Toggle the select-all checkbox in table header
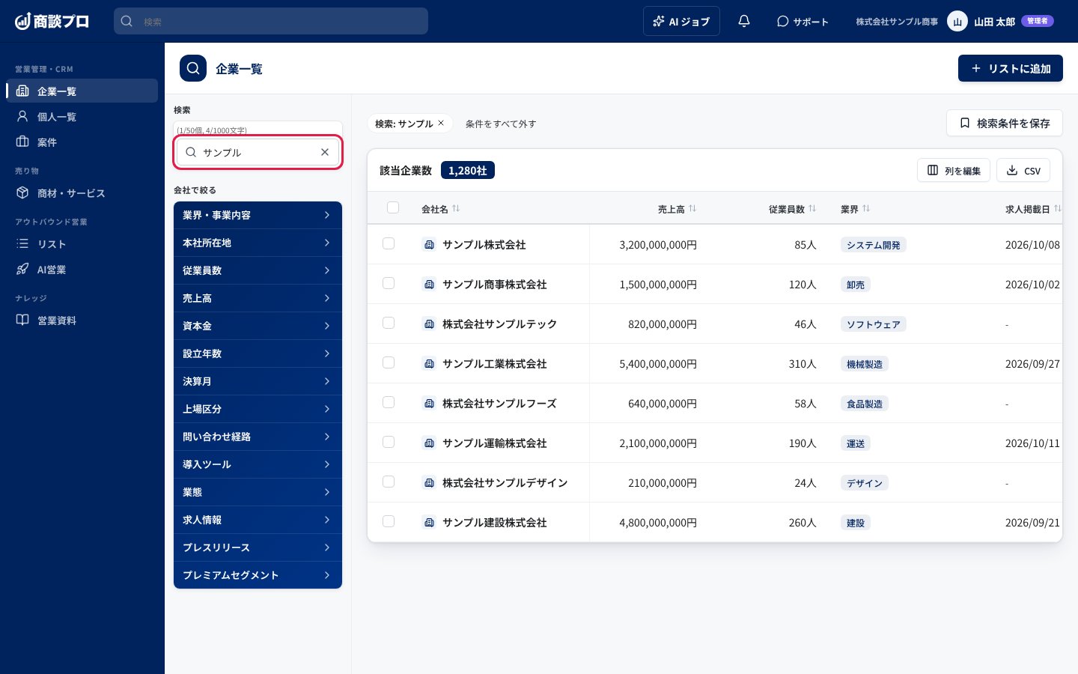 tap(393, 207)
